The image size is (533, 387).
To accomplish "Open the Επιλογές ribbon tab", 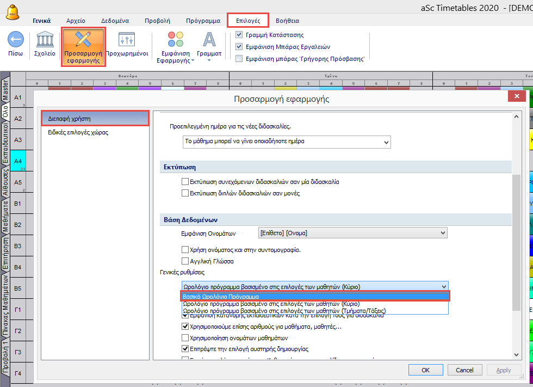I will point(248,21).
